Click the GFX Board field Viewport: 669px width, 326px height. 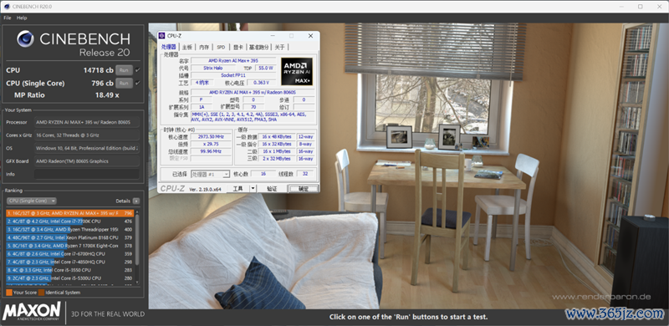[x=87, y=161]
